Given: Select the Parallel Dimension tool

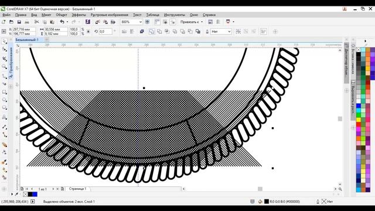Looking at the screenshot, I should 4,127.
